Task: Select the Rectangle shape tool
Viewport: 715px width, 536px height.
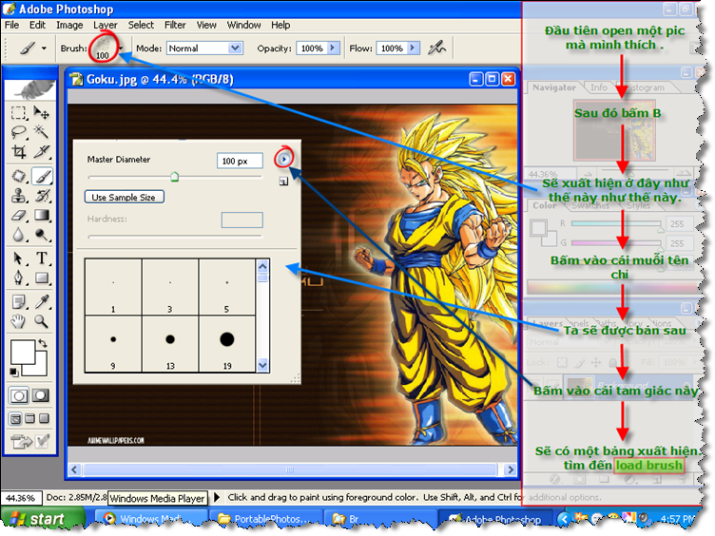Action: click(x=42, y=278)
